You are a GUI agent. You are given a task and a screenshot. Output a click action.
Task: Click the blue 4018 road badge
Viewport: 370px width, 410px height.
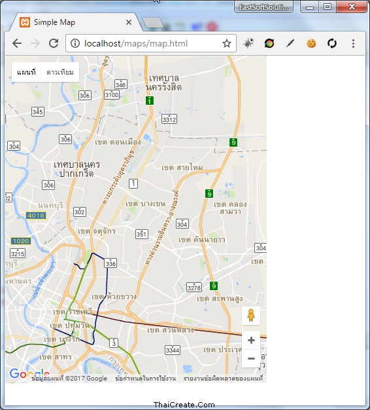[x=36, y=215]
